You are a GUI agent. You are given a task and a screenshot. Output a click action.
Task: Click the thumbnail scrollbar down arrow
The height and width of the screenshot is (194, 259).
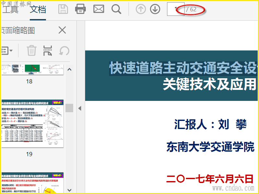(70, 190)
